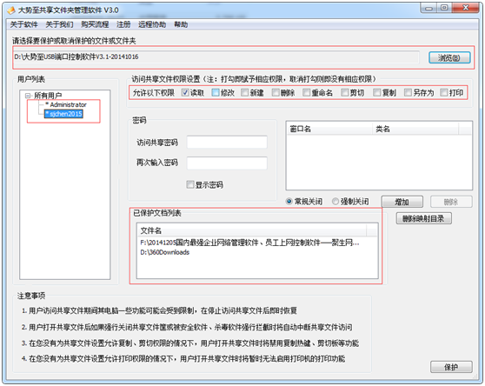This screenshot has width=485, height=386.
Task: Tick the 显示密码 checkbox
Action: point(190,184)
